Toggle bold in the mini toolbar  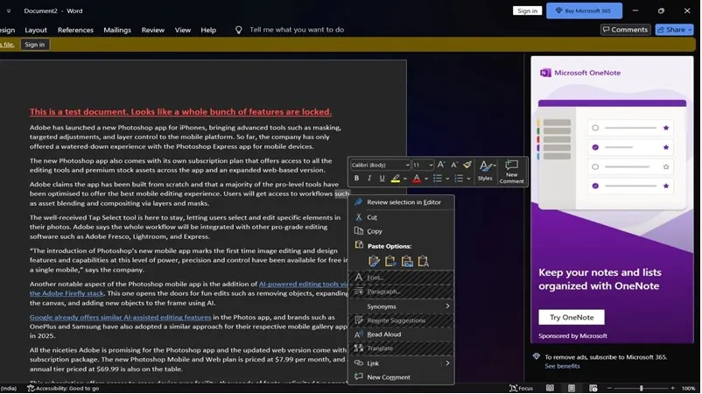[x=356, y=179]
